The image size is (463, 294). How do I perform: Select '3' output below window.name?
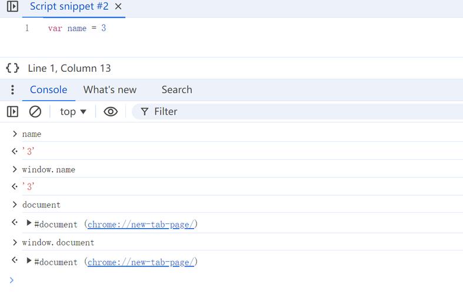pyautogui.click(x=28, y=186)
